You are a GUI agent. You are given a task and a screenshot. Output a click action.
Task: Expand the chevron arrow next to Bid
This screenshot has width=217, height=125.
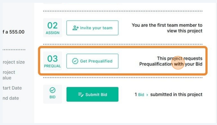[147, 95]
